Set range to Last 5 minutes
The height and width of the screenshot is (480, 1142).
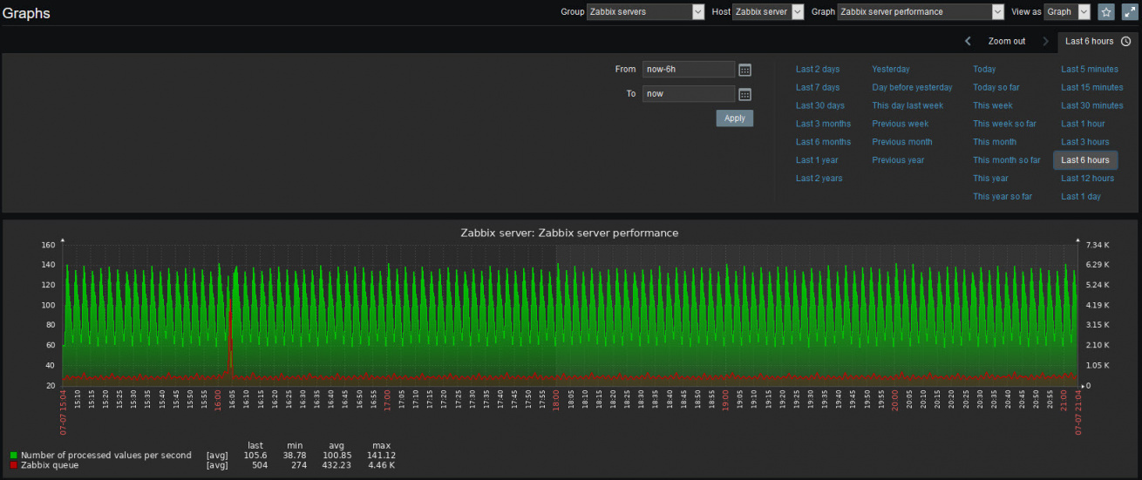tap(1090, 69)
